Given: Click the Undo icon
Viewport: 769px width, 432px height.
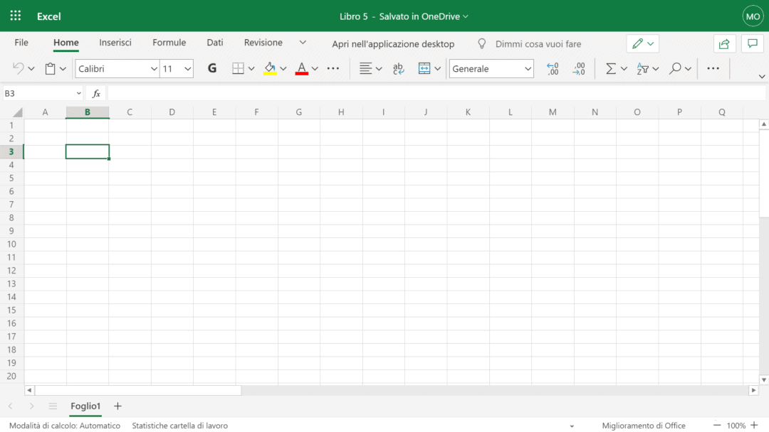Looking at the screenshot, I should [x=17, y=68].
